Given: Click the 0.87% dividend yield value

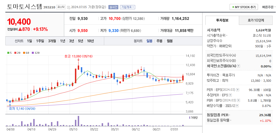Looking at the screenshot, I should click(x=266, y=106).
